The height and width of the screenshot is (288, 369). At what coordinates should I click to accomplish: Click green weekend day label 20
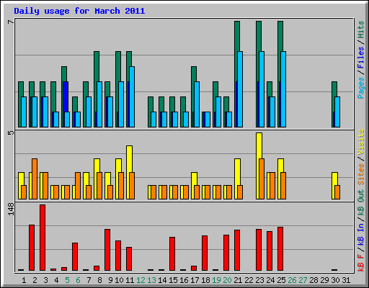tap(227, 280)
